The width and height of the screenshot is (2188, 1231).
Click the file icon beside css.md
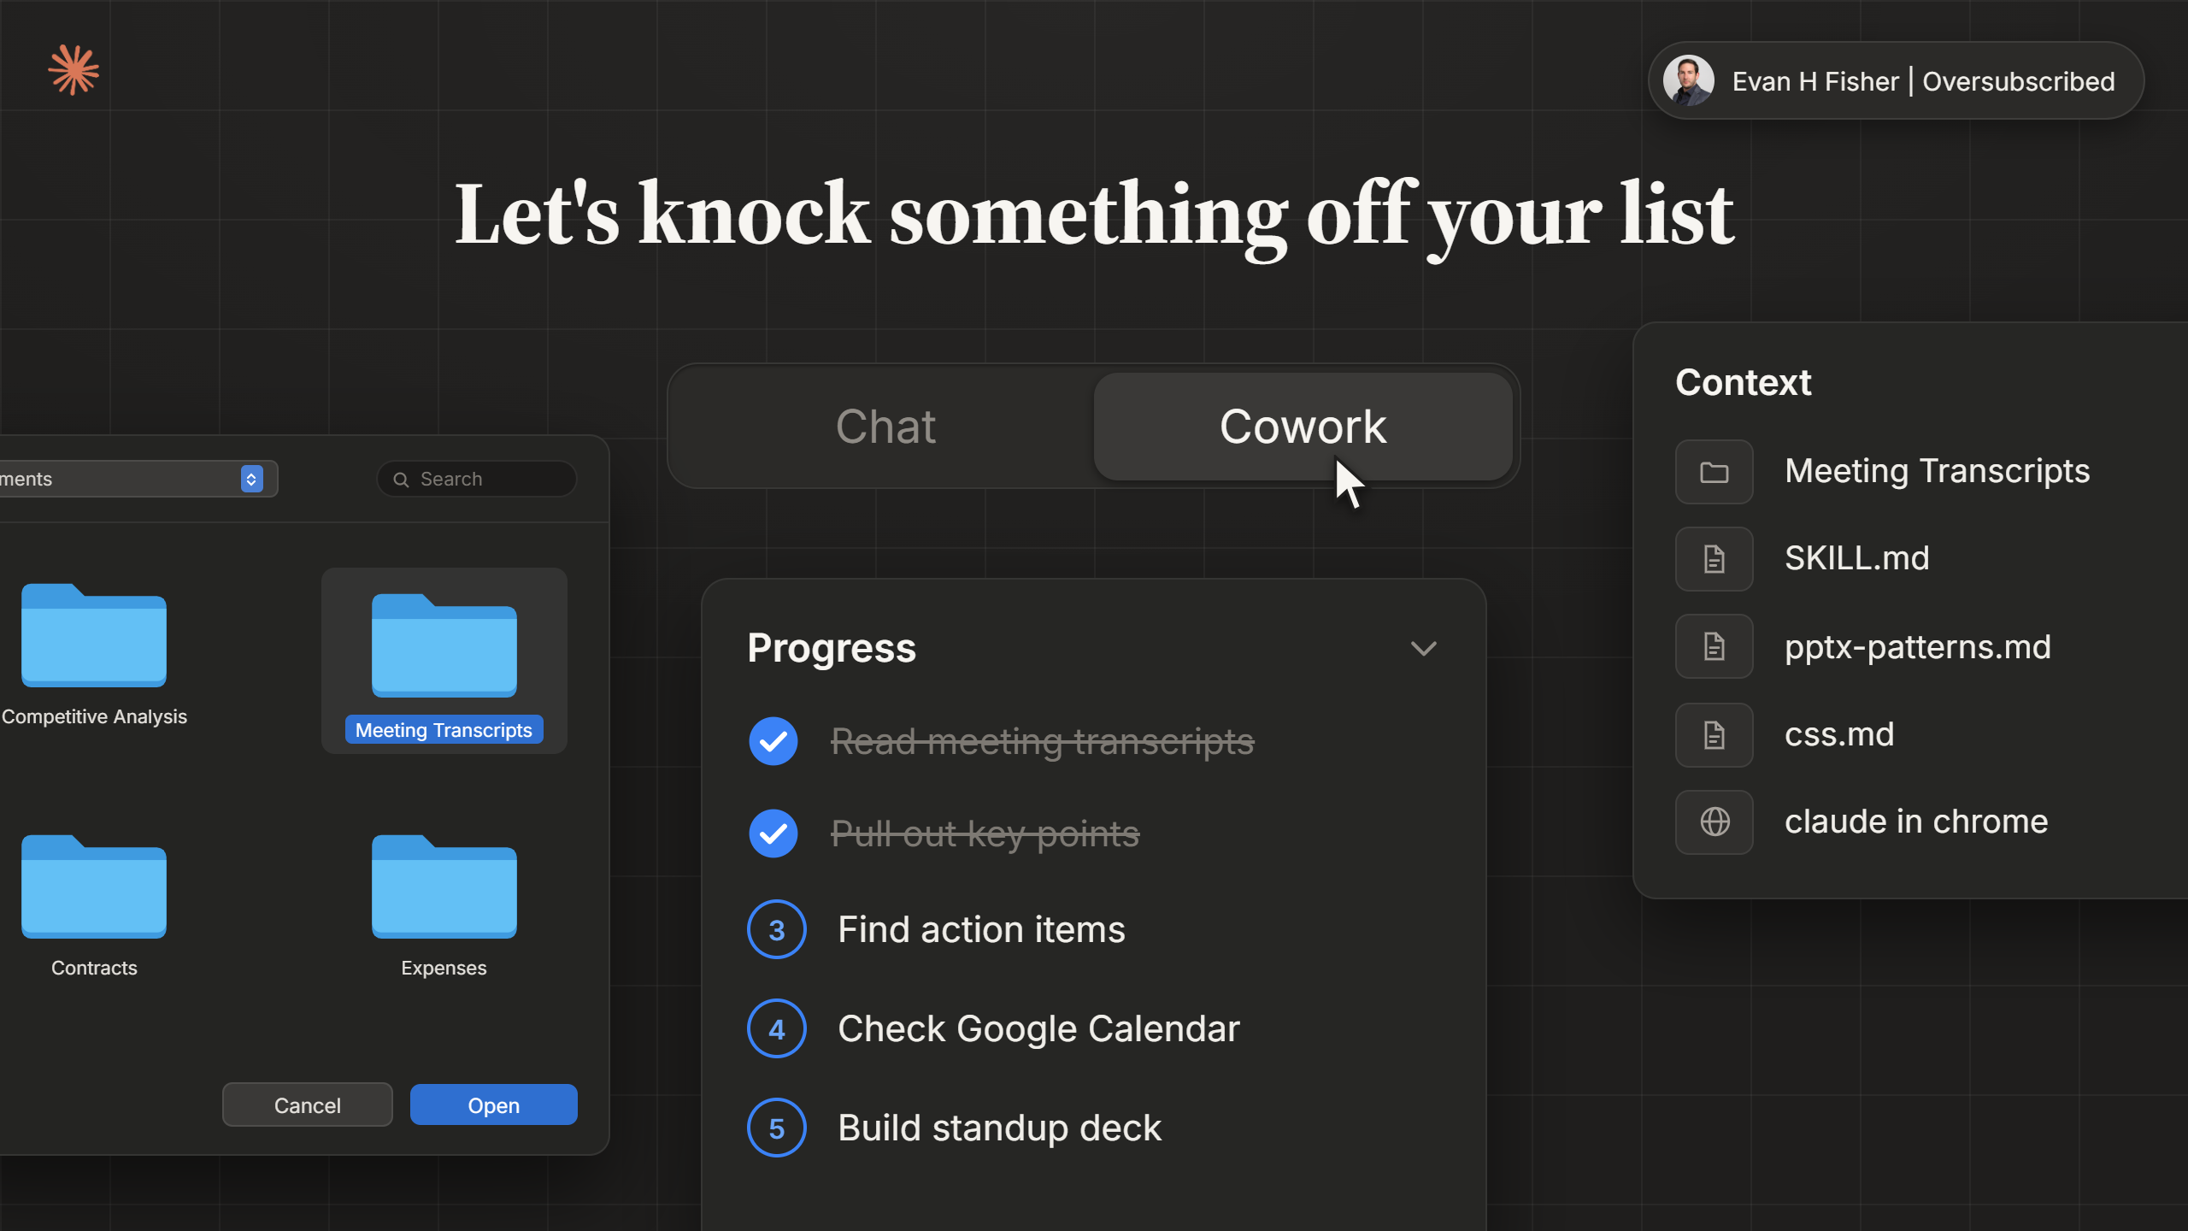click(1714, 735)
